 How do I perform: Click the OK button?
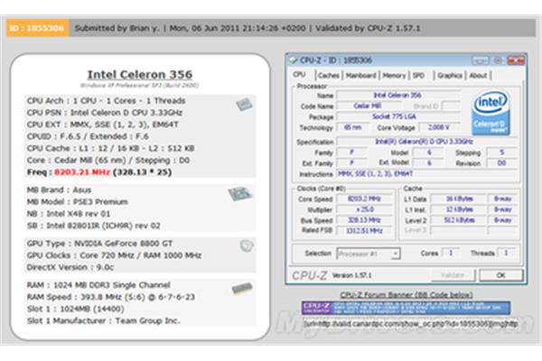tap(500, 275)
